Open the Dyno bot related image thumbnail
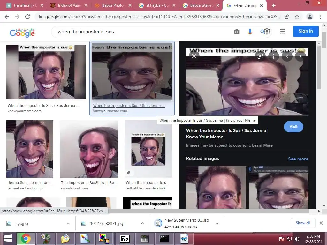The width and height of the screenshot is (327, 245). click(278, 187)
